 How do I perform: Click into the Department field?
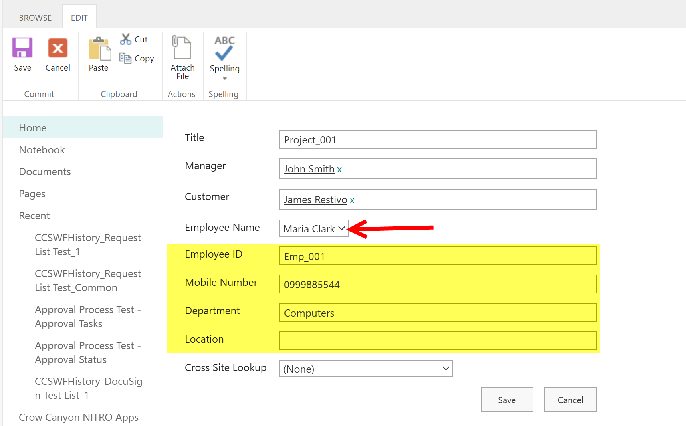click(438, 313)
